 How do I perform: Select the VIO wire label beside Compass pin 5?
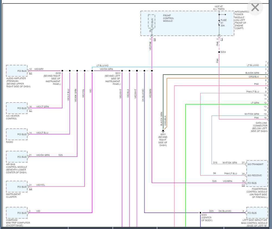pyautogui.click(x=38, y=211)
